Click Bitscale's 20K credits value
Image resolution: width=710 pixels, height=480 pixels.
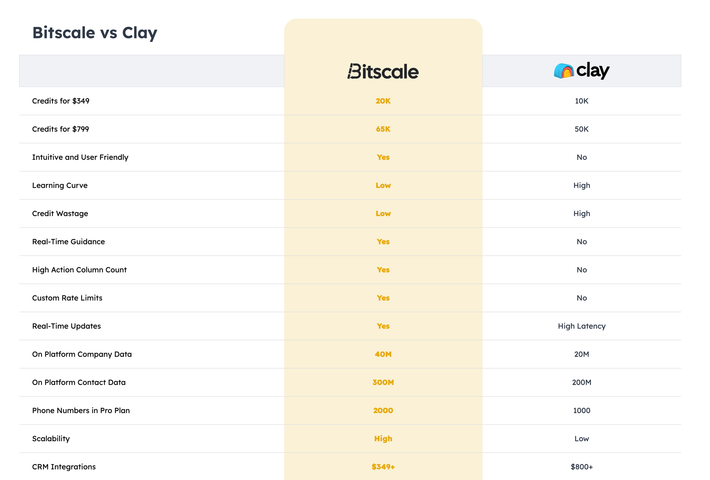tap(383, 101)
